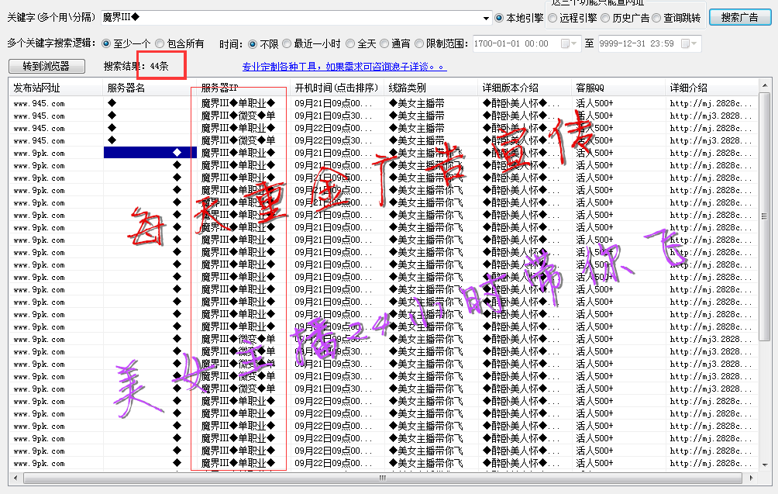Screen dimensions: 778x494
Task: Click the vertical scrollbar up arrow
Action: (765, 86)
